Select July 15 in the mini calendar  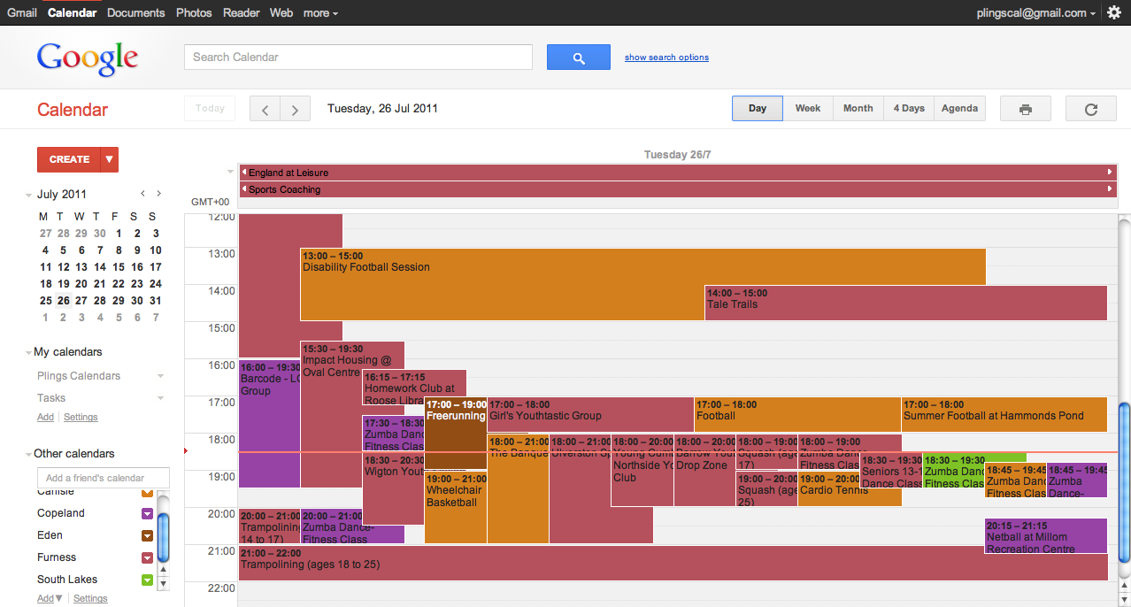click(119, 267)
